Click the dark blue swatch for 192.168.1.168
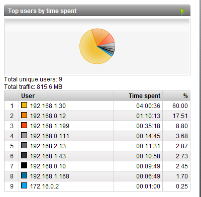201x197 pixels. pos(24,175)
